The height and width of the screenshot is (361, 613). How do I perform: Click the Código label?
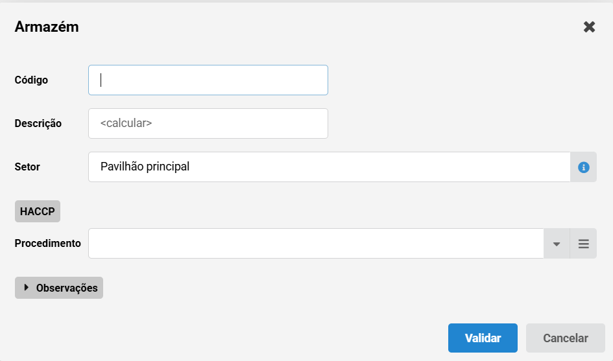pyautogui.click(x=31, y=80)
